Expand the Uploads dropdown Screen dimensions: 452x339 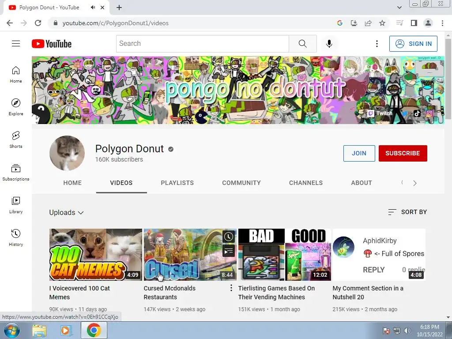(66, 212)
